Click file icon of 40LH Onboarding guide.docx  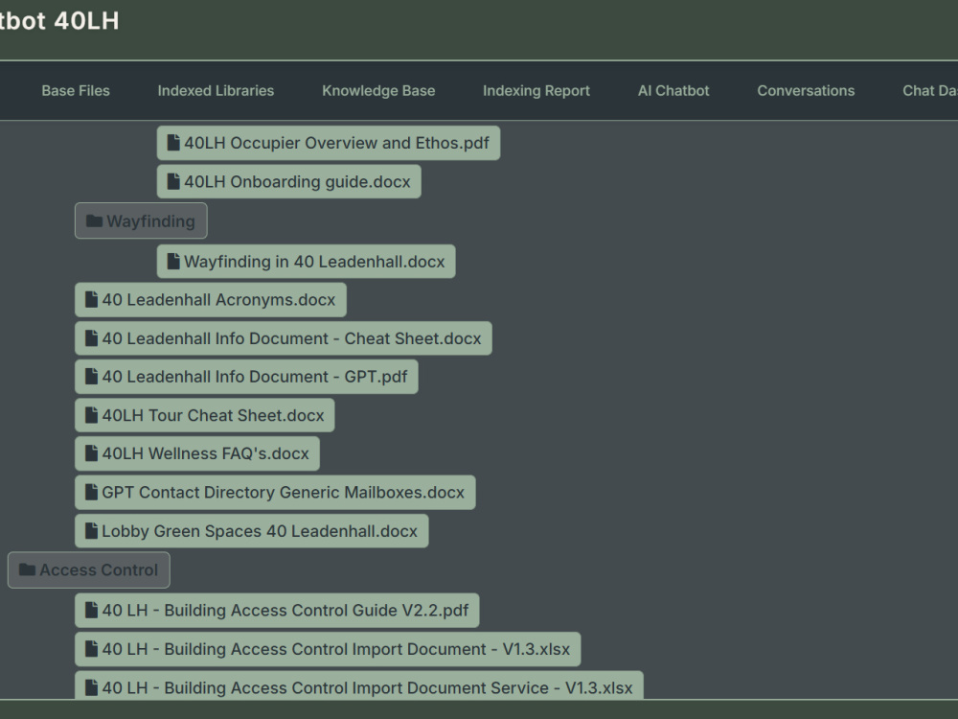coord(173,181)
